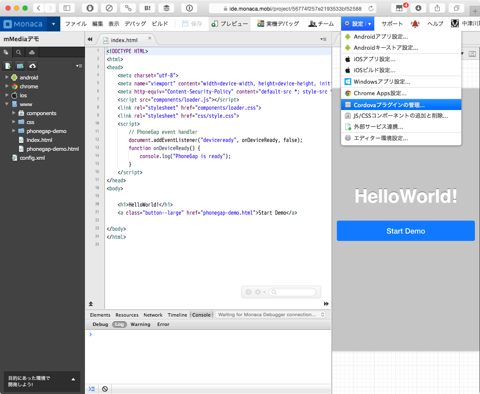Toggle the Log filter in console
The image size is (480, 394).
(119, 324)
